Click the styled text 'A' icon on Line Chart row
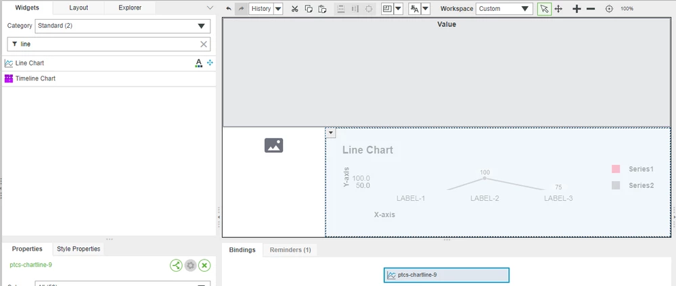Viewport: 676px width, 286px height. pyautogui.click(x=198, y=64)
